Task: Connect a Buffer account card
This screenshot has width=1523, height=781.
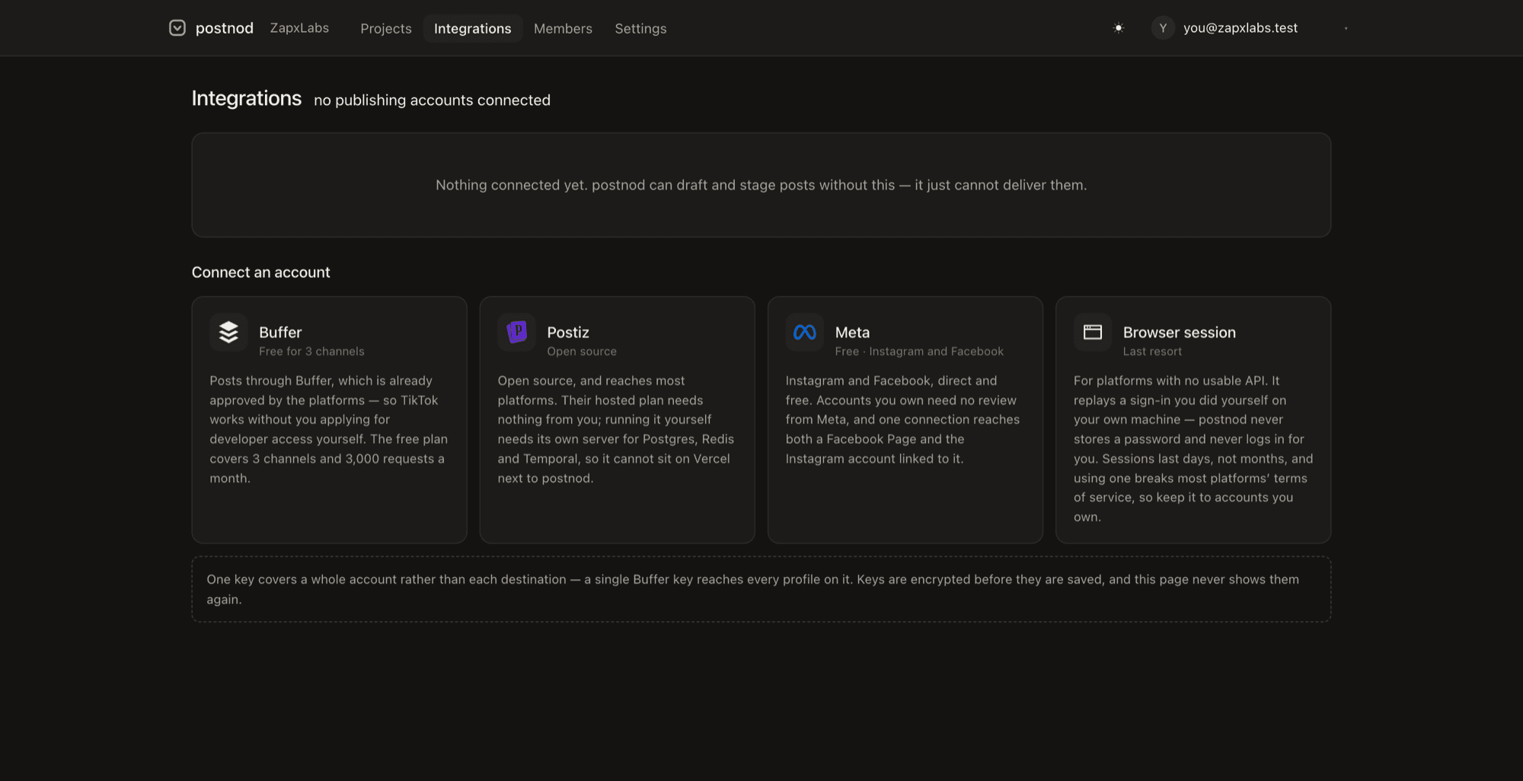Action: 329,420
